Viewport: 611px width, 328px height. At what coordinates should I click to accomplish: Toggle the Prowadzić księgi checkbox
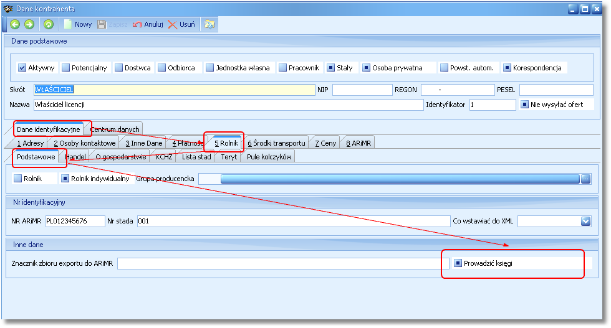pyautogui.click(x=458, y=263)
